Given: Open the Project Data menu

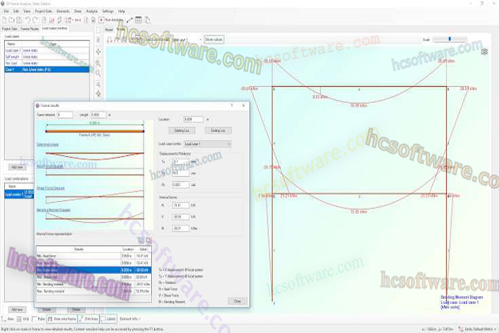Looking at the screenshot, I should 44,11.
